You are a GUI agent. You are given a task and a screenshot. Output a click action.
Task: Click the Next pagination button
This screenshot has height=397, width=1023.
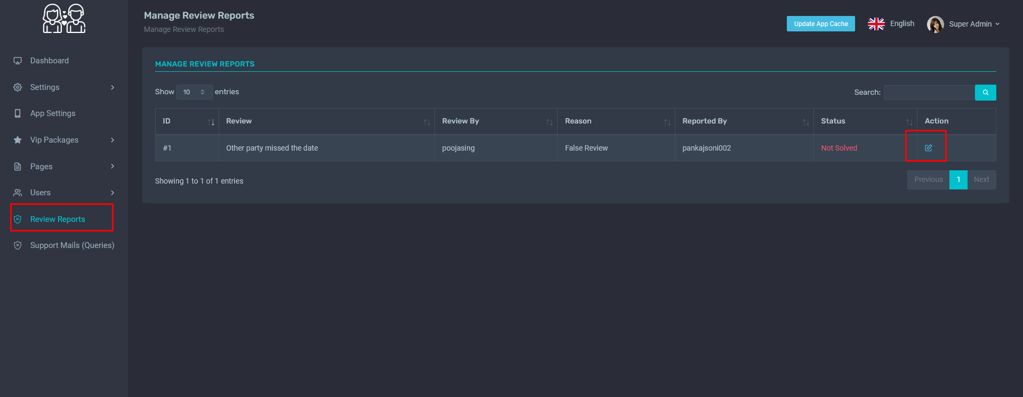tap(981, 180)
